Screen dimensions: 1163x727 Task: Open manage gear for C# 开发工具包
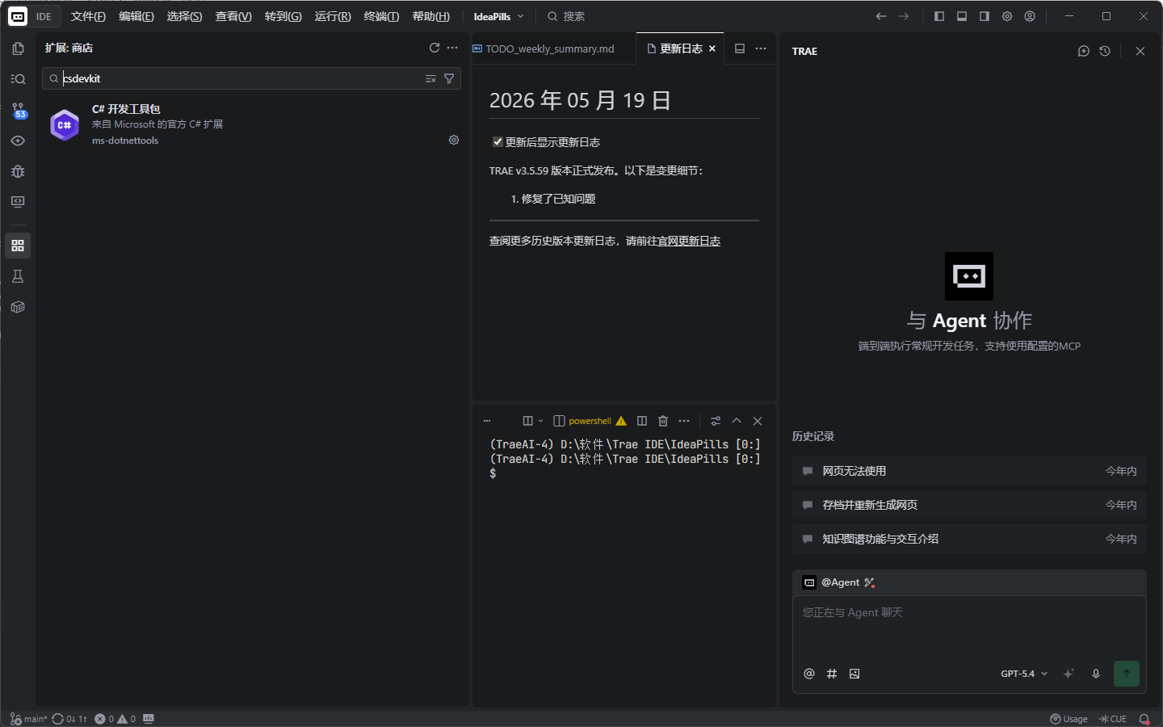(x=454, y=140)
